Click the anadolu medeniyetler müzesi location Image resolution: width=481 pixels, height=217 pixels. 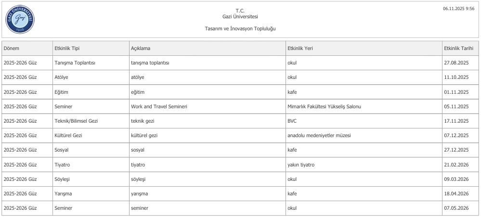319,135
